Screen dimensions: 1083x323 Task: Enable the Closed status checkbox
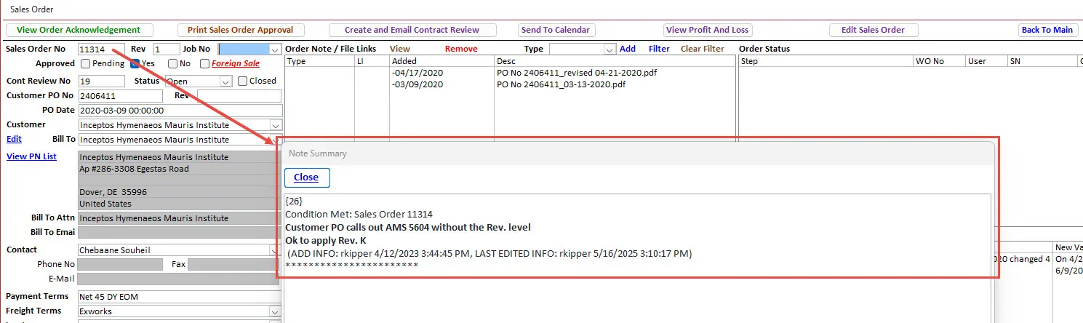(243, 81)
